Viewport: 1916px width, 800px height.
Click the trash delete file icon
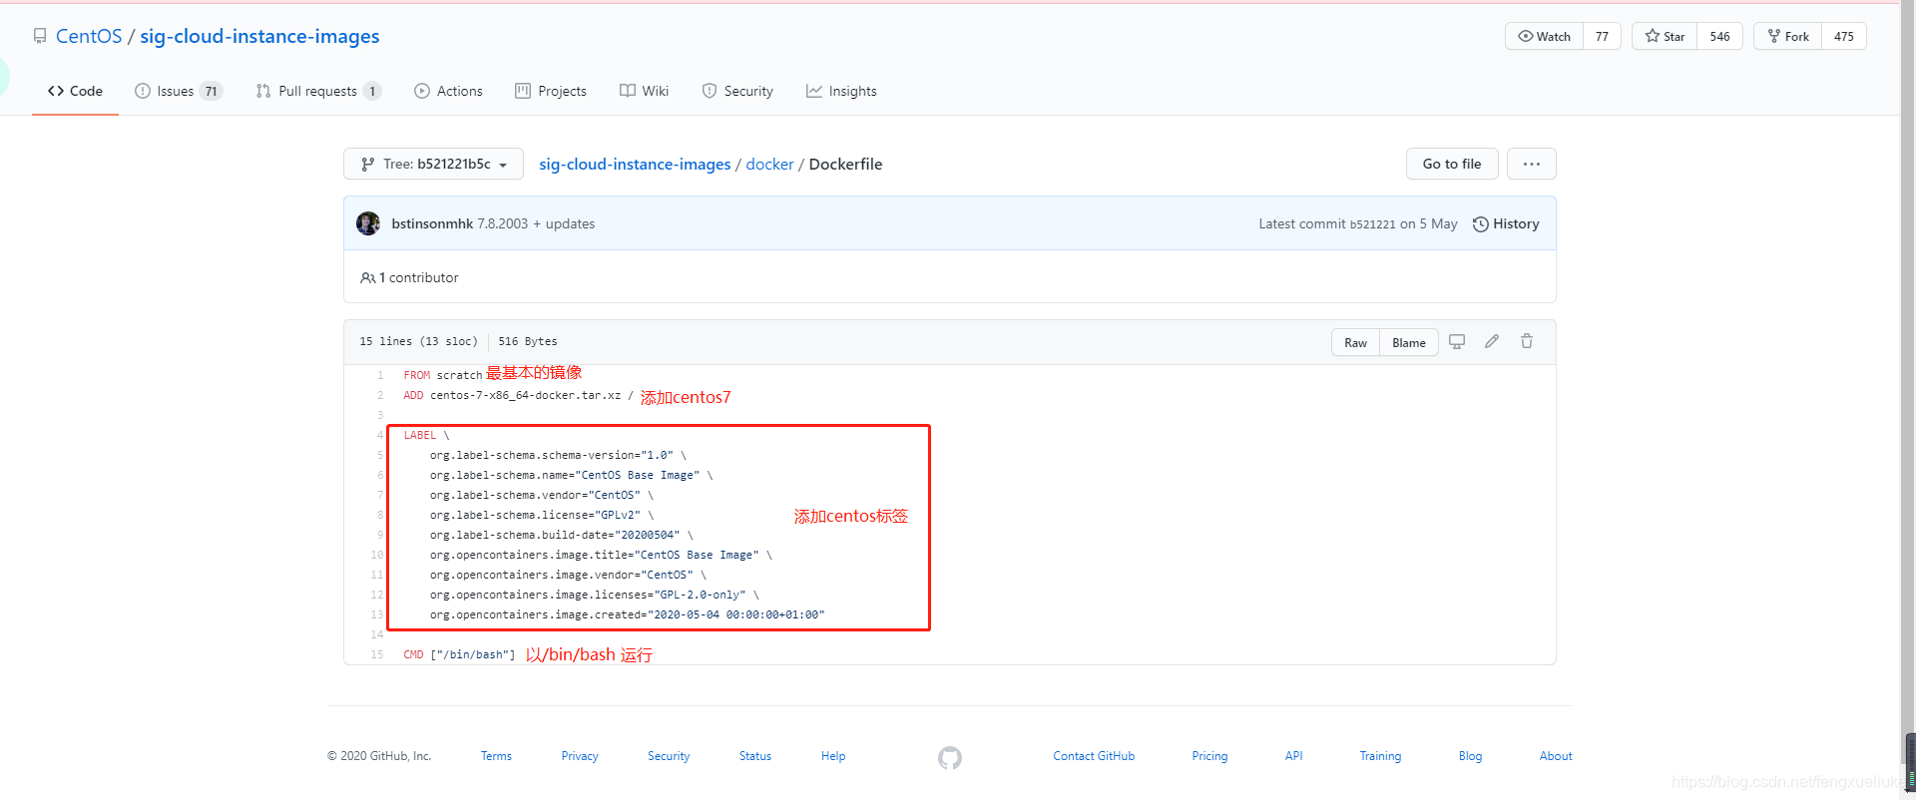pos(1527,341)
